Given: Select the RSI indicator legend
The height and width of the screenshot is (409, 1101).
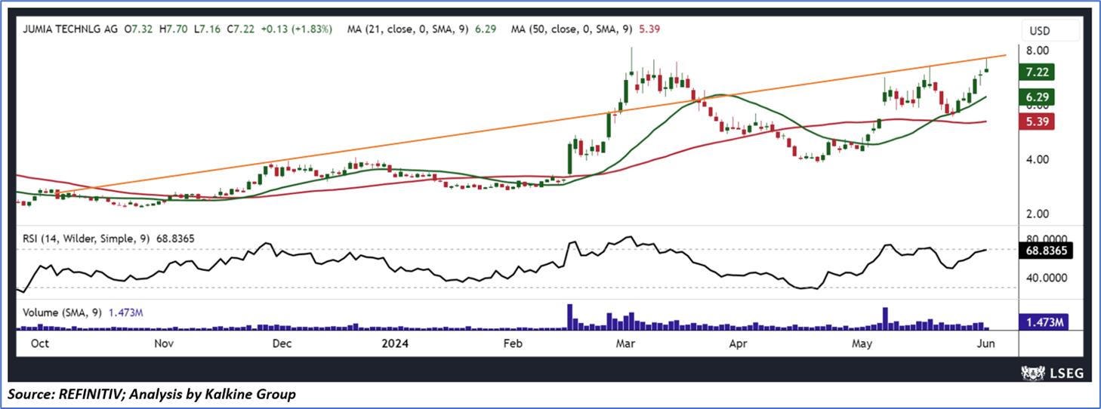Looking at the screenshot, I should (108, 238).
